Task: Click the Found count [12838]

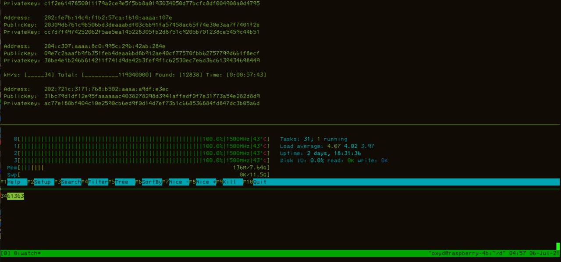Action: pyautogui.click(x=191, y=75)
